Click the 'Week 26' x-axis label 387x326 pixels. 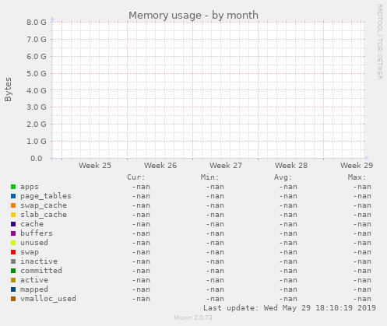tap(160, 166)
